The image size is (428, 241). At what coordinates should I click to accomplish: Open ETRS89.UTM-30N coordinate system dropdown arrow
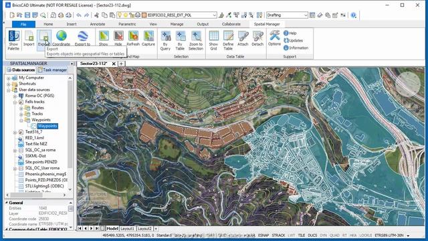(409, 236)
